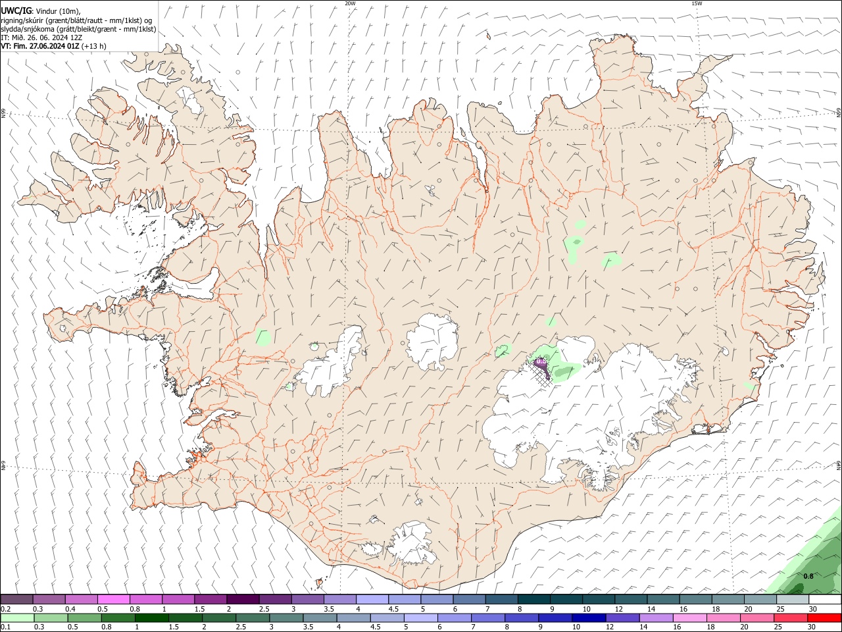Click the snow legend swatch labeled 9
842x632 pixels.
pos(566,599)
